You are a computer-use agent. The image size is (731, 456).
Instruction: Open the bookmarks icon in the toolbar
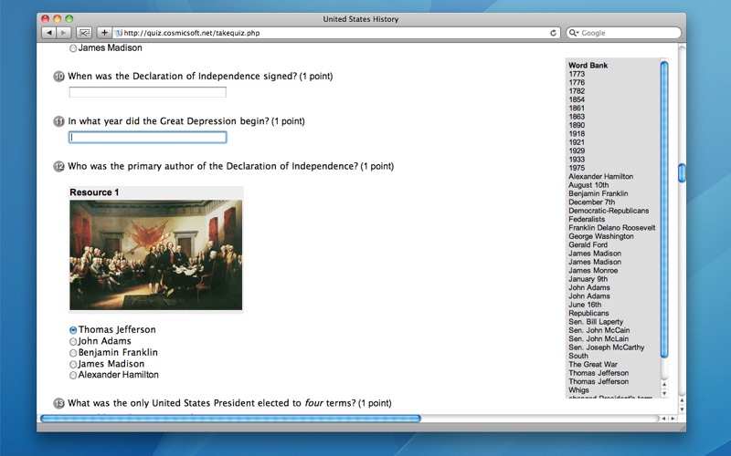pos(84,33)
